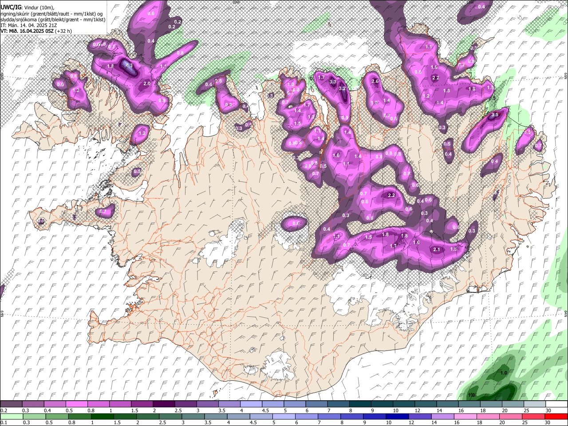Pick the red 30 swatch in rain scale
The width and height of the screenshot is (568, 426).
point(556,416)
